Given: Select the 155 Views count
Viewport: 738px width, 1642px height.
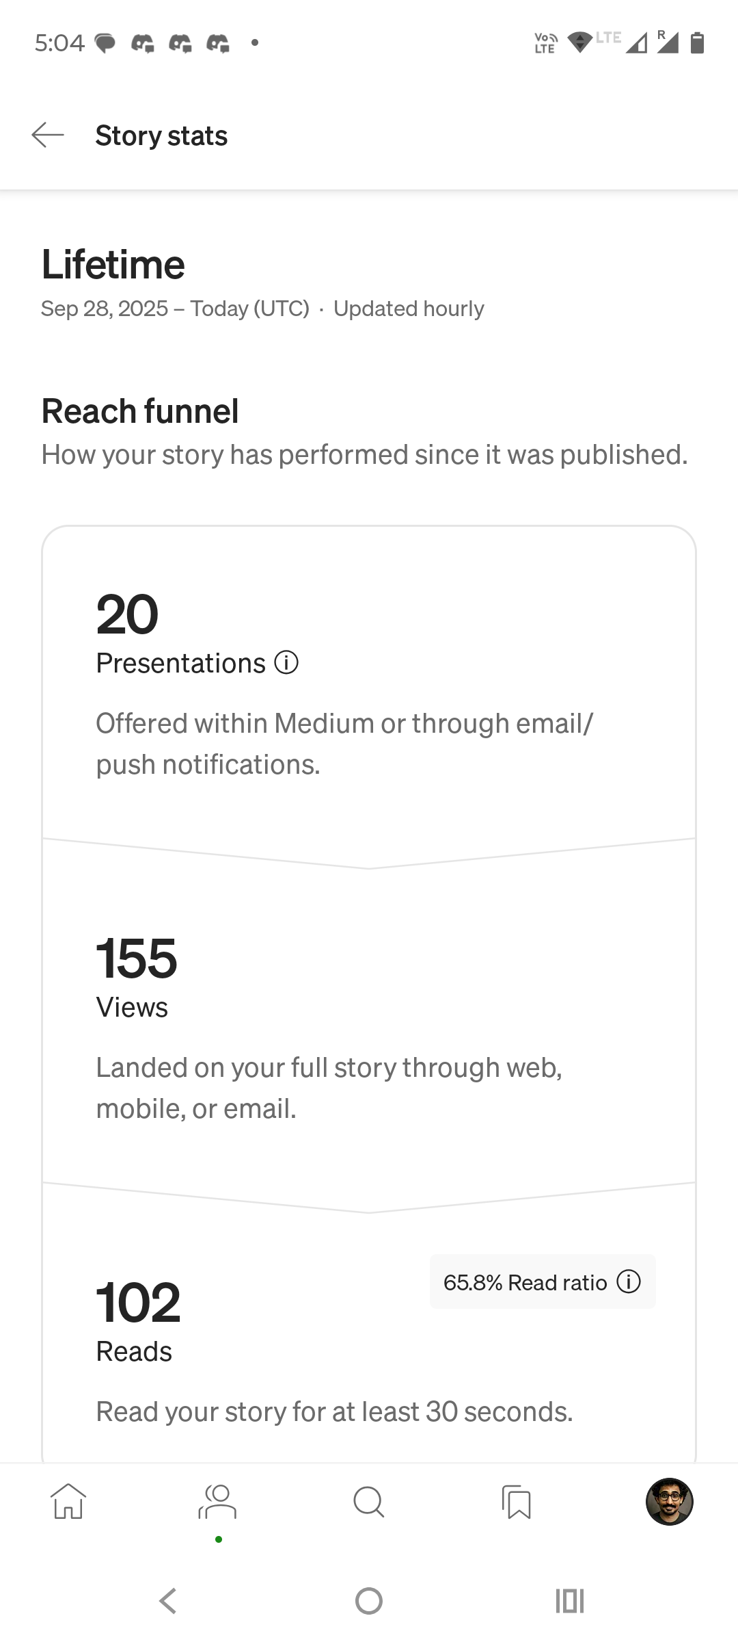Looking at the screenshot, I should (x=137, y=959).
